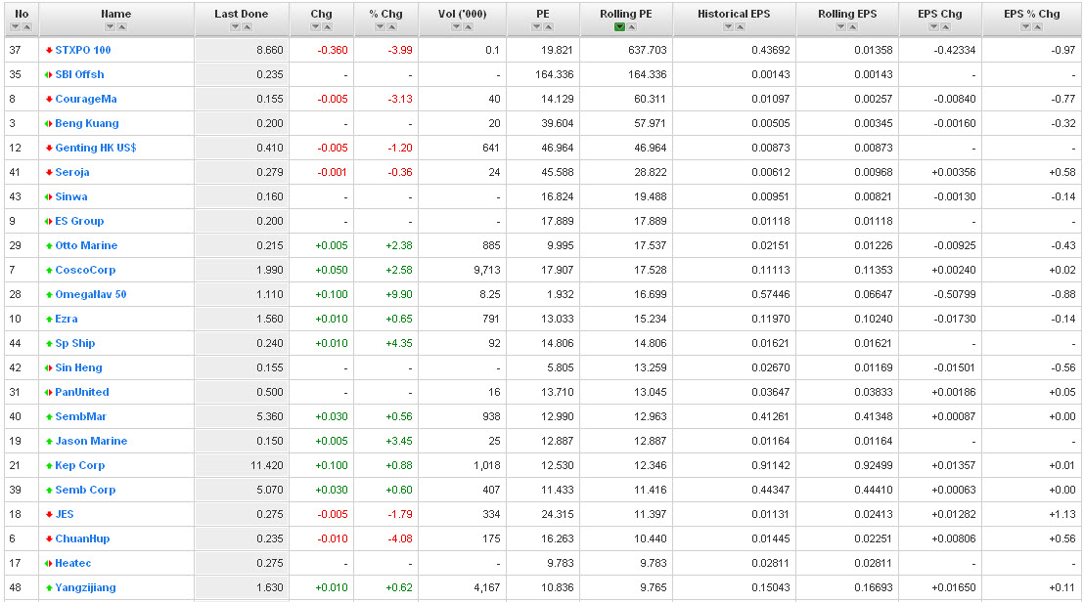This screenshot has width=1084, height=602.
Task: Open Otto Marine stock link
Action: pos(86,245)
